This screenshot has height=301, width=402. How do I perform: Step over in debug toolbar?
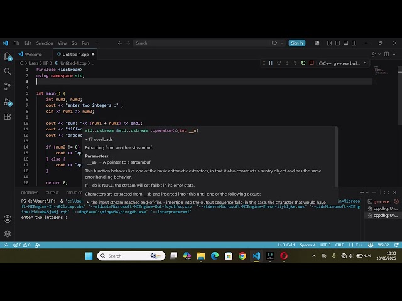279,63
